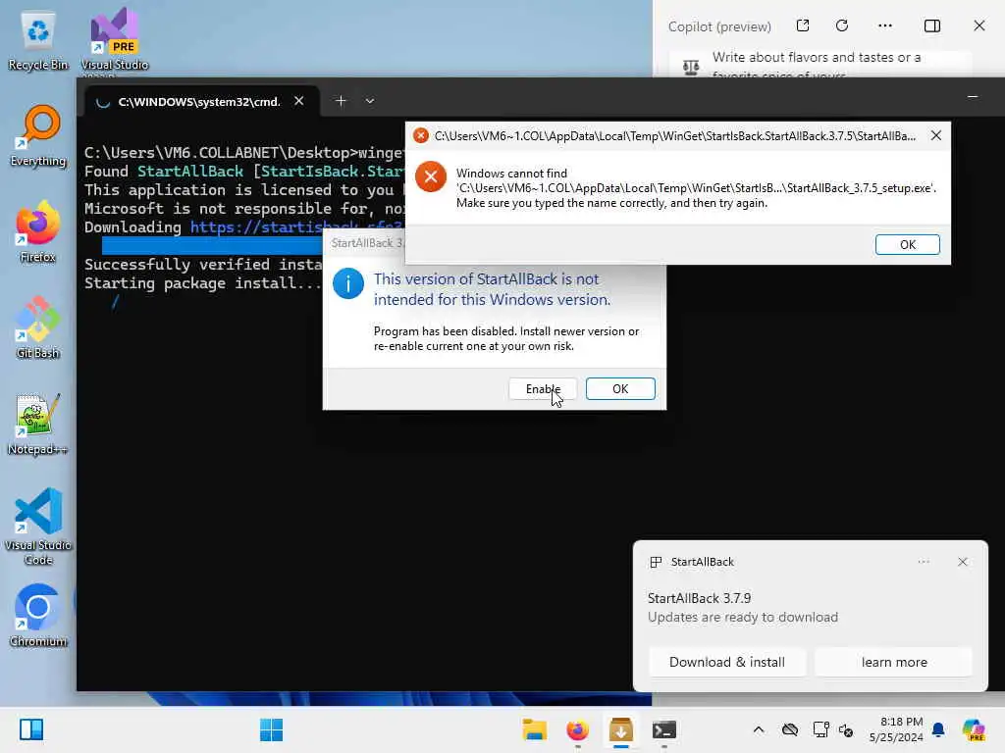Launch Firefox from the desktop shortcut
Viewport: 1005px width, 753px height.
tap(38, 232)
